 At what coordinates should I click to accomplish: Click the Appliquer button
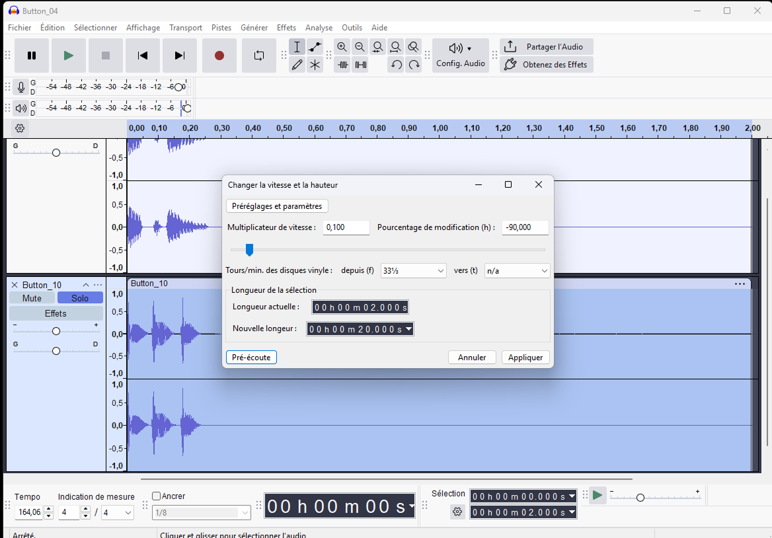[525, 358]
